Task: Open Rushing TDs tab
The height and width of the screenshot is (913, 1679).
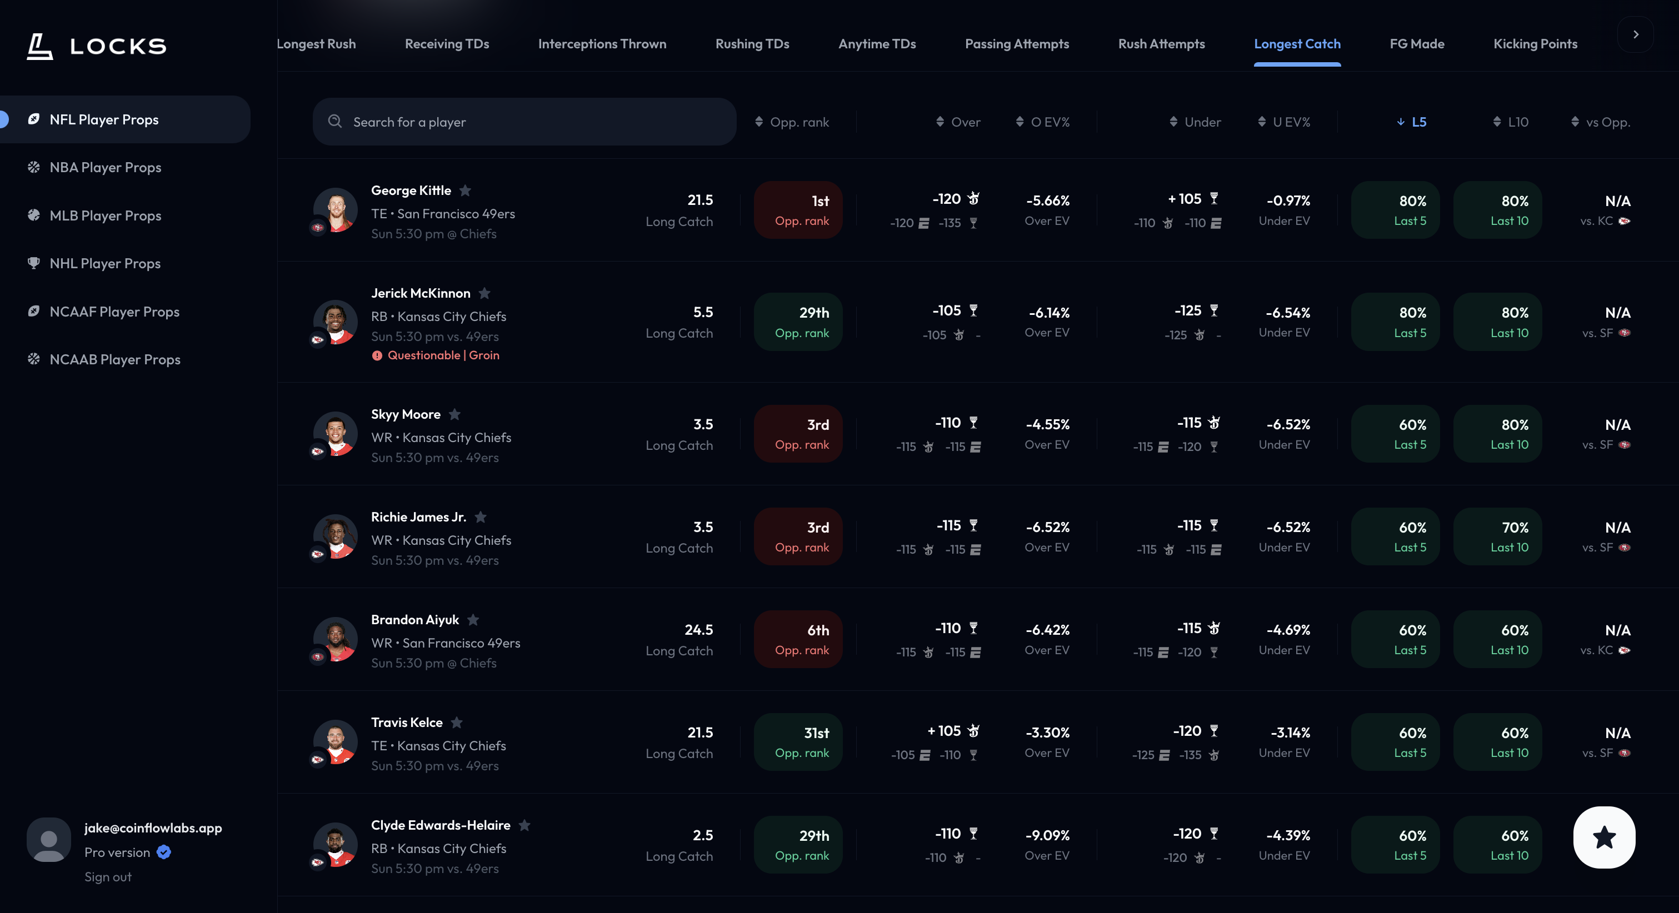Action: coord(752,44)
